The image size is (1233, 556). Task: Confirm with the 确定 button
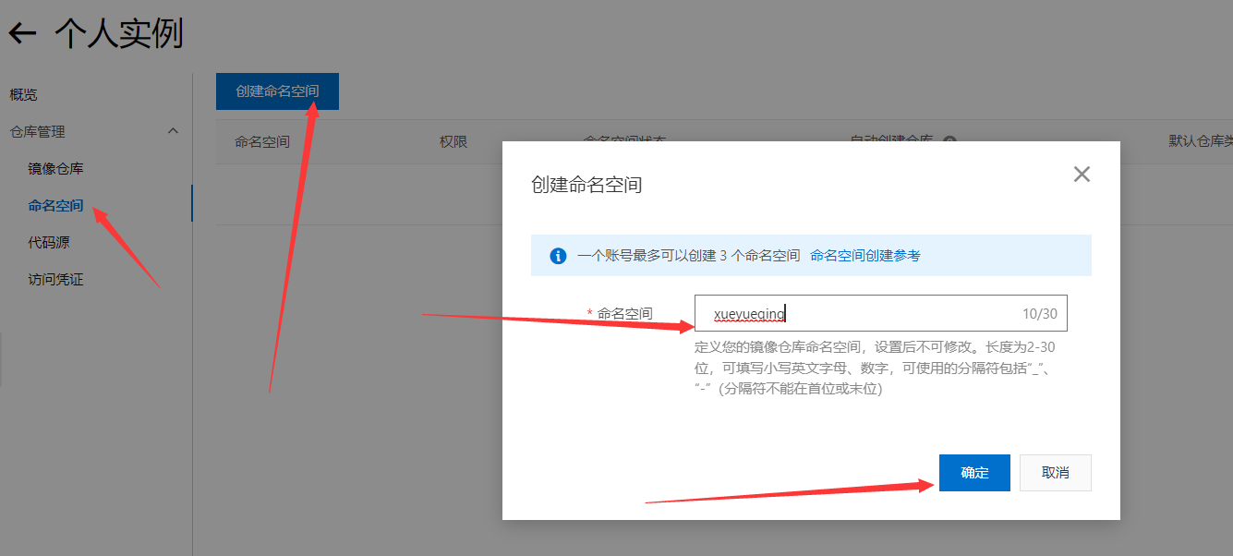tap(974, 473)
